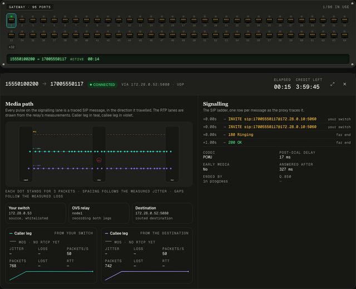Click the green CONNECTED status badge

102,85
